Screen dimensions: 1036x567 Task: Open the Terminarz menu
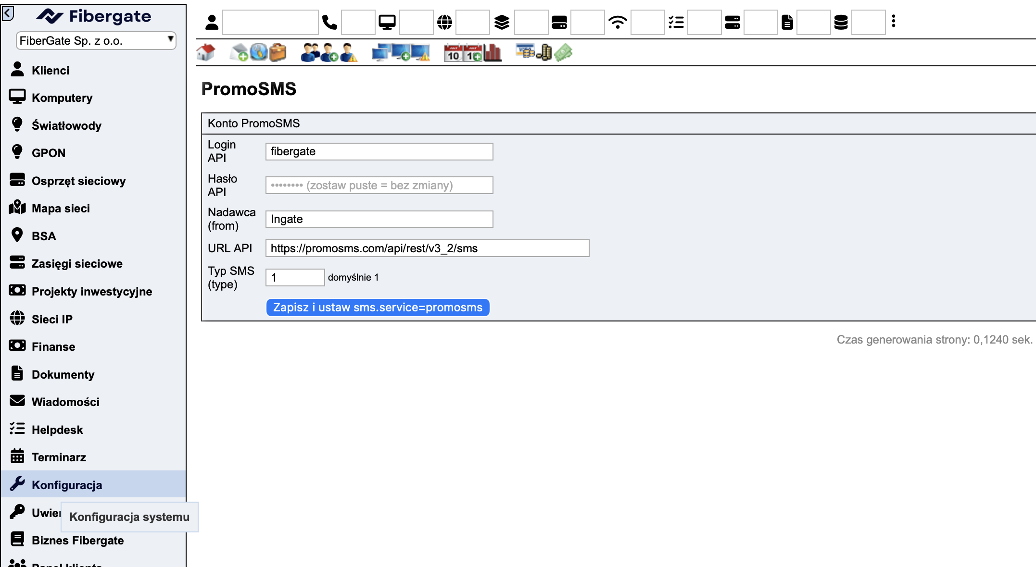pos(93,457)
